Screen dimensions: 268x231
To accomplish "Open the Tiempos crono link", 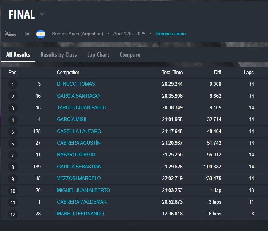I will point(170,34).
